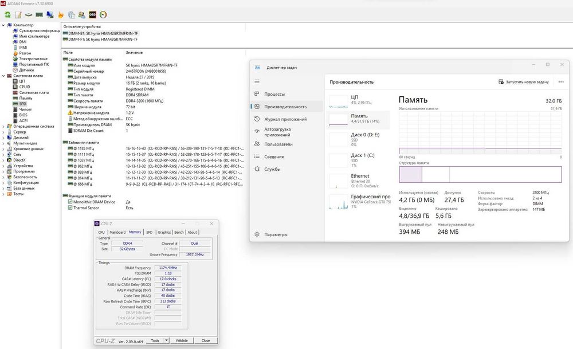Click the Monolithic DRAM Device checkbox
The image size is (573, 349).
point(70,202)
